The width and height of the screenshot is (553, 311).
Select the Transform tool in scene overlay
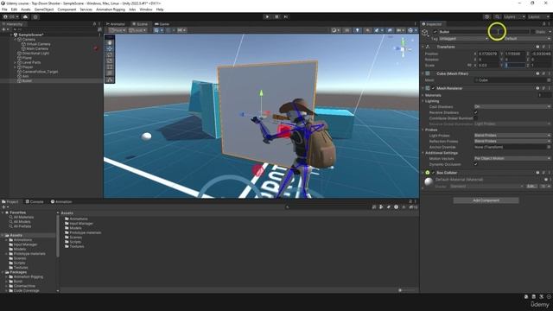pyautogui.click(x=110, y=73)
